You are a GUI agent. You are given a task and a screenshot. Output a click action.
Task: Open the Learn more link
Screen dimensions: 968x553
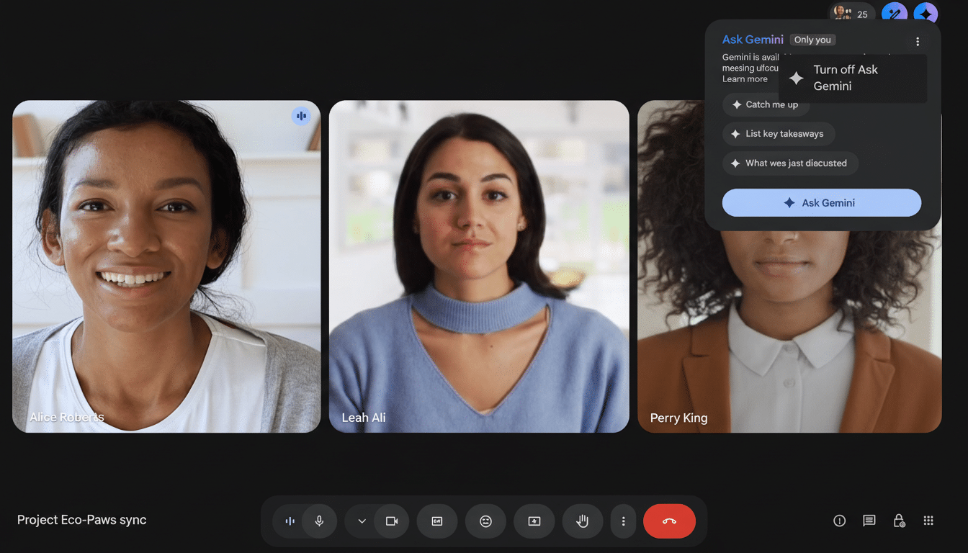(745, 78)
